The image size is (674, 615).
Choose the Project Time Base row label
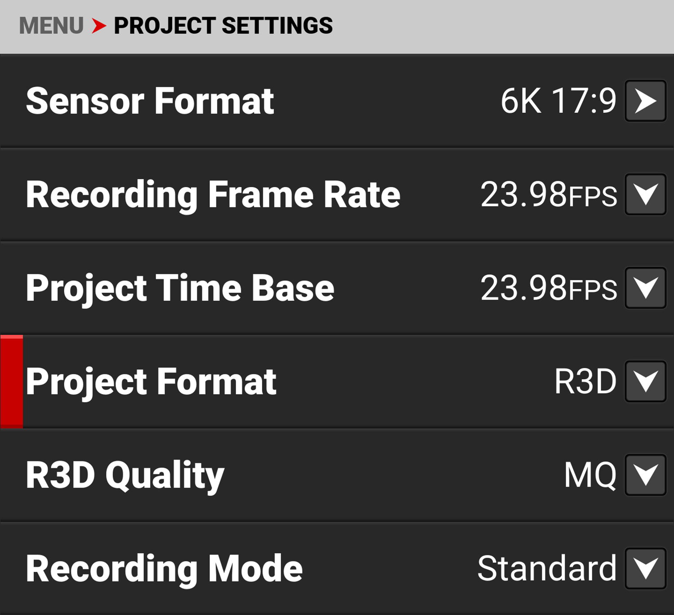tap(180, 288)
